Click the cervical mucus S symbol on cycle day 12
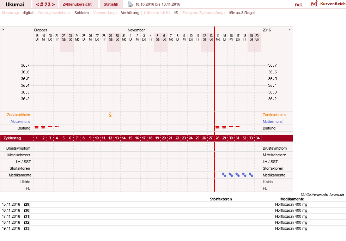346x241 pixels. click(110, 114)
